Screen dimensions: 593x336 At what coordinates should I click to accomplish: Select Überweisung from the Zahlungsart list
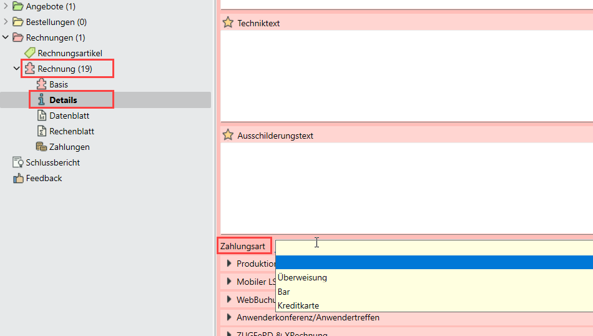pyautogui.click(x=302, y=277)
